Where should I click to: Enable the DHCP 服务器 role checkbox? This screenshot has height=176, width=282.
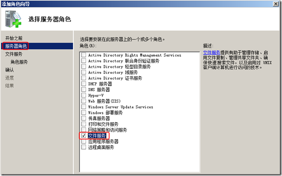coord(84,84)
